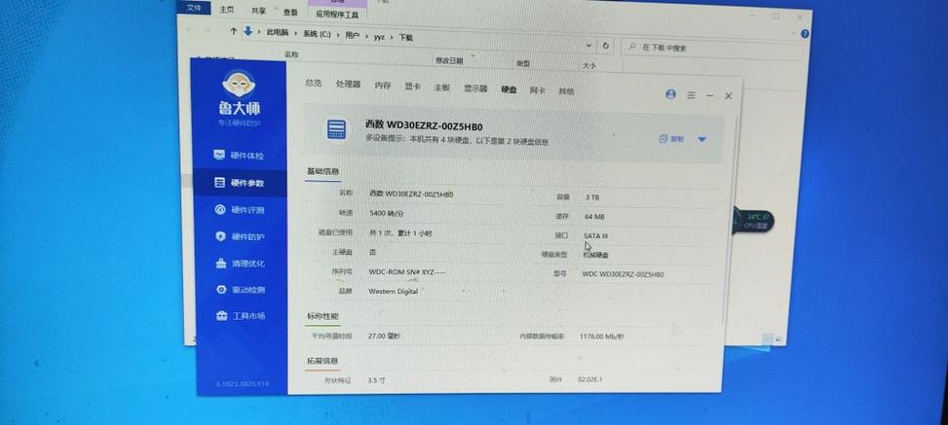Click the 27.00 毫秒 seek time value
Viewport: 948px width, 425px height.
click(x=384, y=336)
